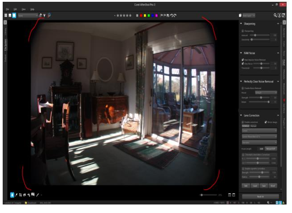Switch to the Manual tab in Lens Correction
This screenshot has height=213, width=292.
pos(253,126)
